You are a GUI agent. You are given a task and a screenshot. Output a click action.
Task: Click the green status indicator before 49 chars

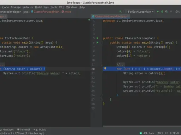(141, 133)
